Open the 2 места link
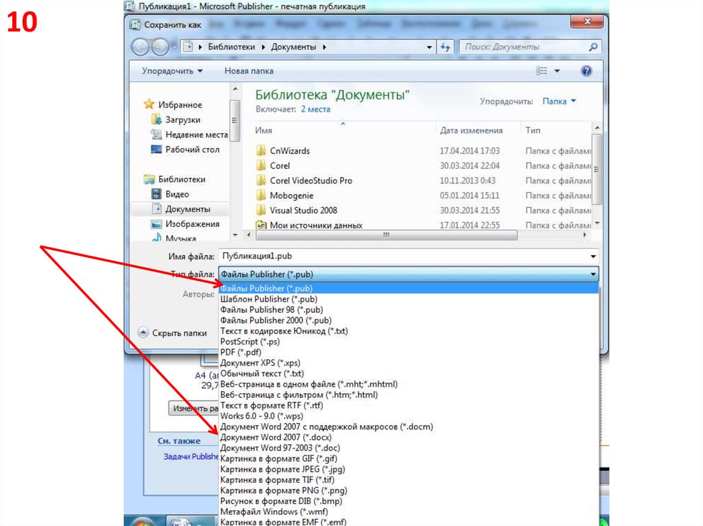The width and height of the screenshot is (703, 526). (x=315, y=109)
